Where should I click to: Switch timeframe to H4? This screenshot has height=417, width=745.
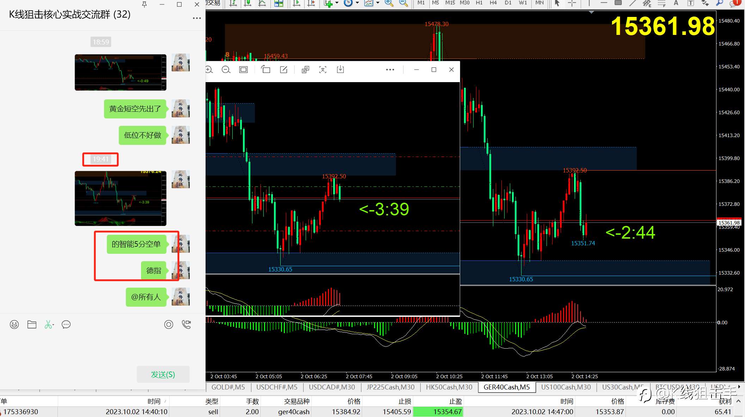[493, 3]
